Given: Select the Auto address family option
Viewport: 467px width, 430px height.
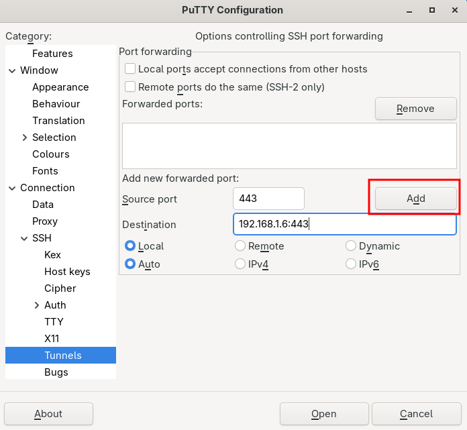Looking at the screenshot, I should [x=130, y=264].
